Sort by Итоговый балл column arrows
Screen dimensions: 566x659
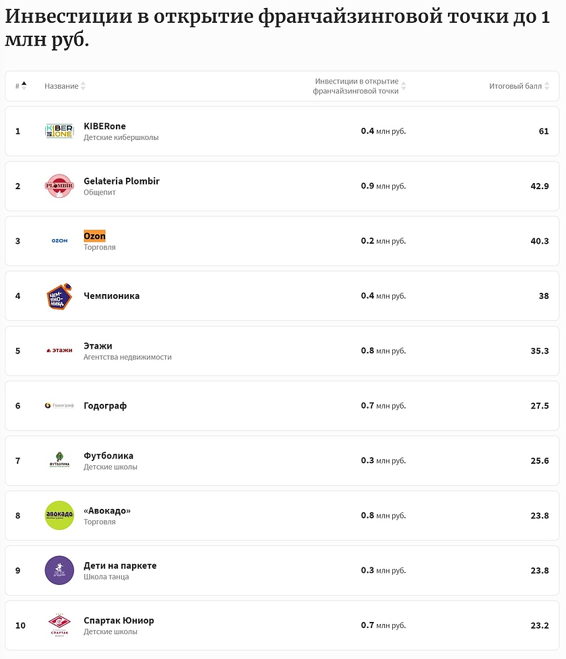[546, 86]
